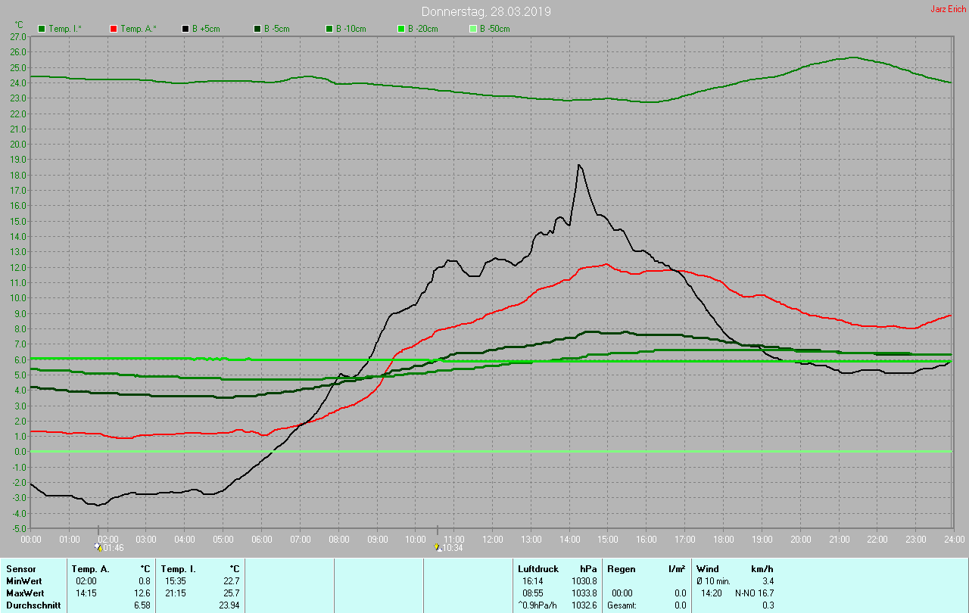Screen dimensions: 969x613
Task: Click the Regen column header
Action: 622,568
